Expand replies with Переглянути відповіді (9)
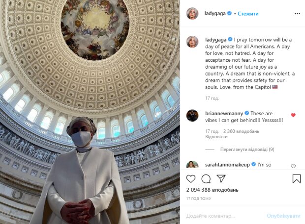Image resolution: width=305 pixels, height=224 pixels. (247, 149)
